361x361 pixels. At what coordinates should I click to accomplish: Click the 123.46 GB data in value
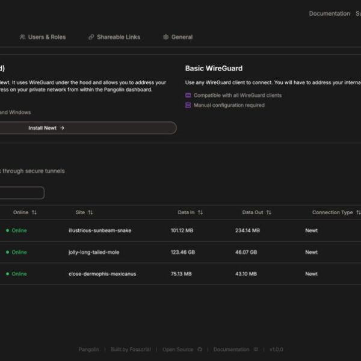pyautogui.click(x=183, y=252)
